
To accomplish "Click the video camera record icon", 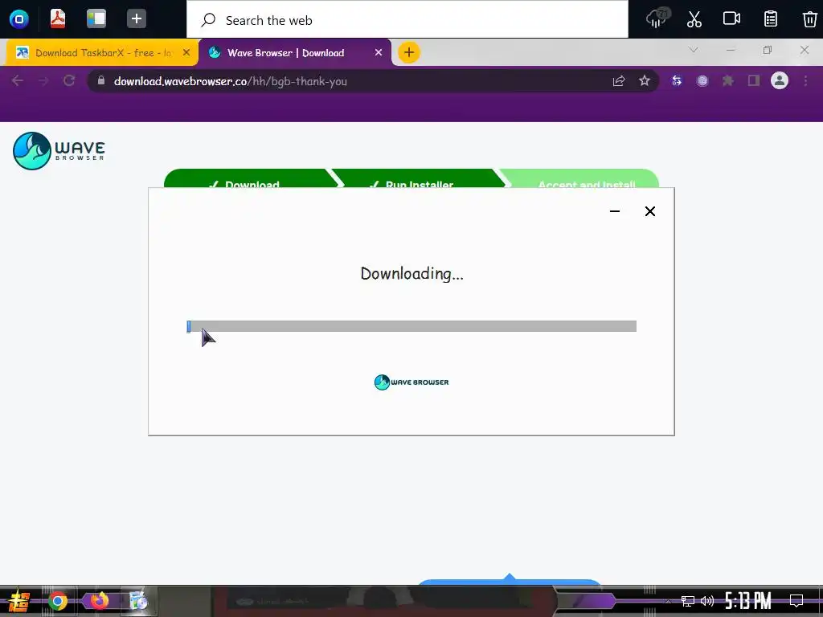I will coord(731,19).
